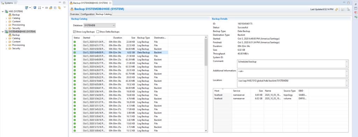Switch to the Configuration tab
The width and height of the screenshot is (358, 137).
pos(87,14)
